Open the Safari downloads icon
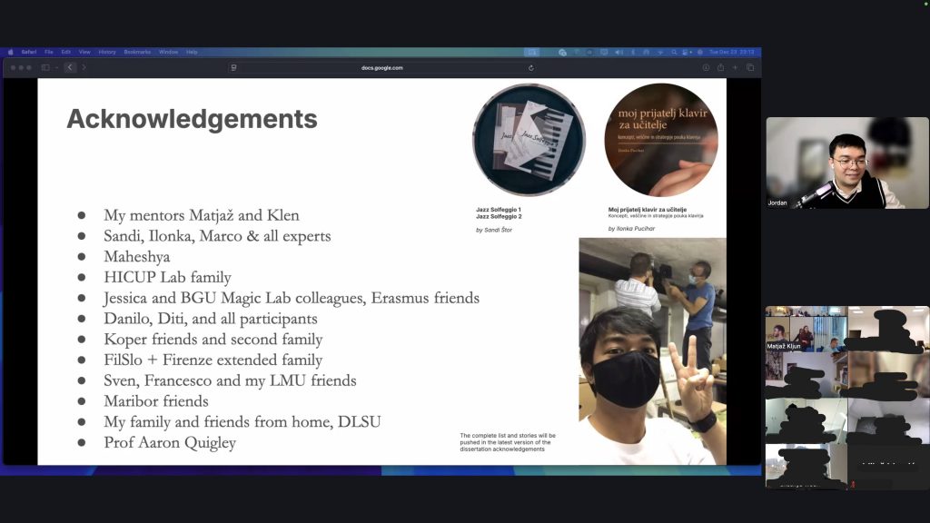 click(x=706, y=67)
